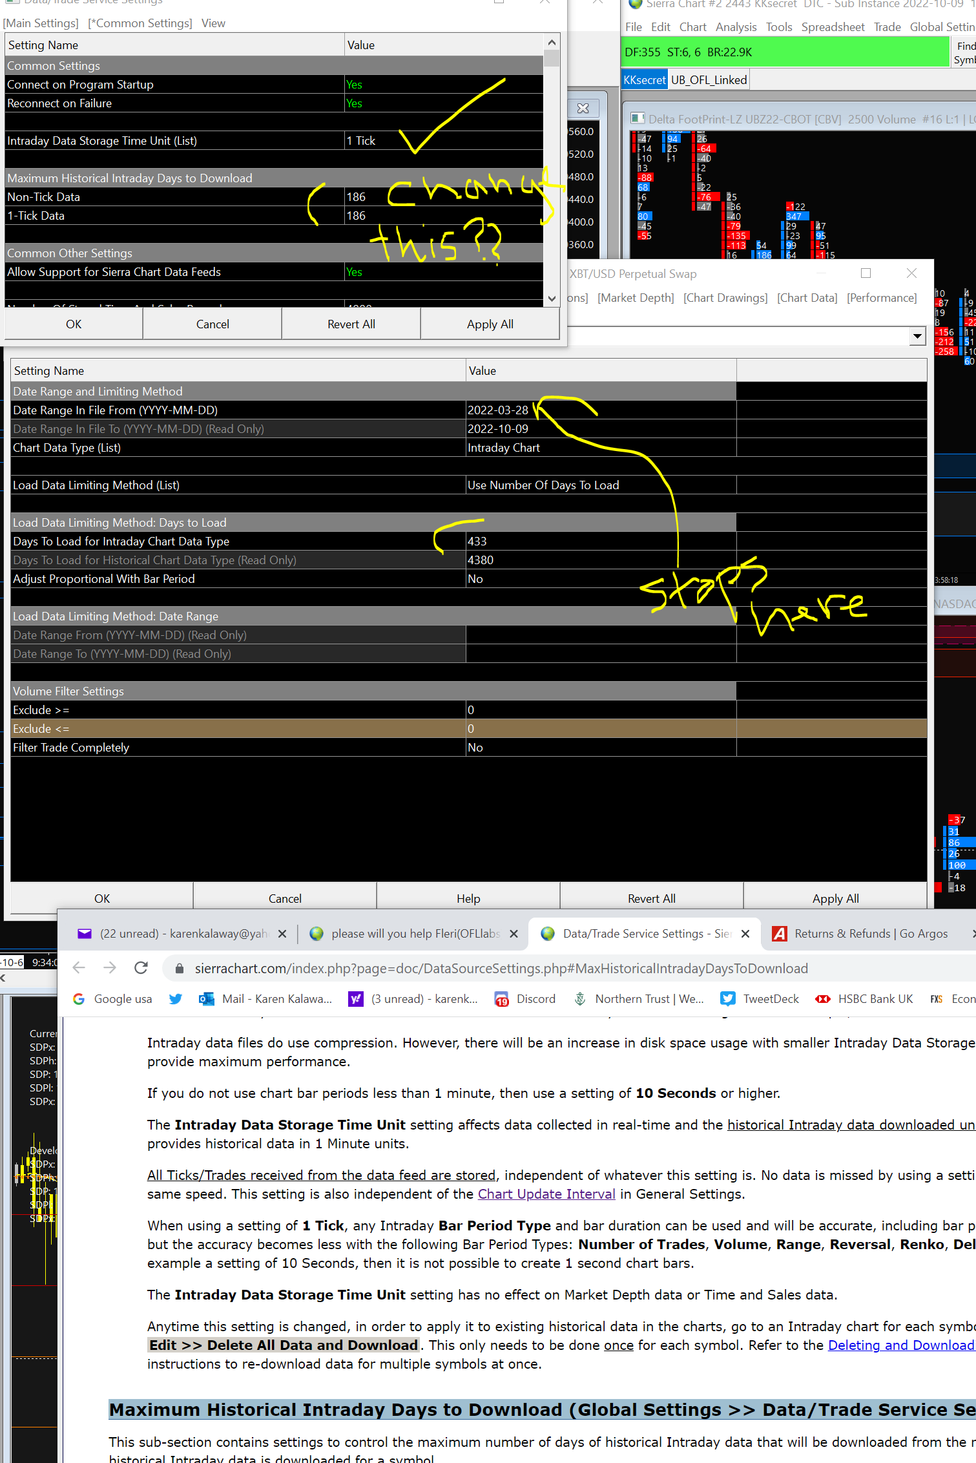The height and width of the screenshot is (1463, 976).
Task: Reload the sierrachart.com page
Action: click(141, 967)
